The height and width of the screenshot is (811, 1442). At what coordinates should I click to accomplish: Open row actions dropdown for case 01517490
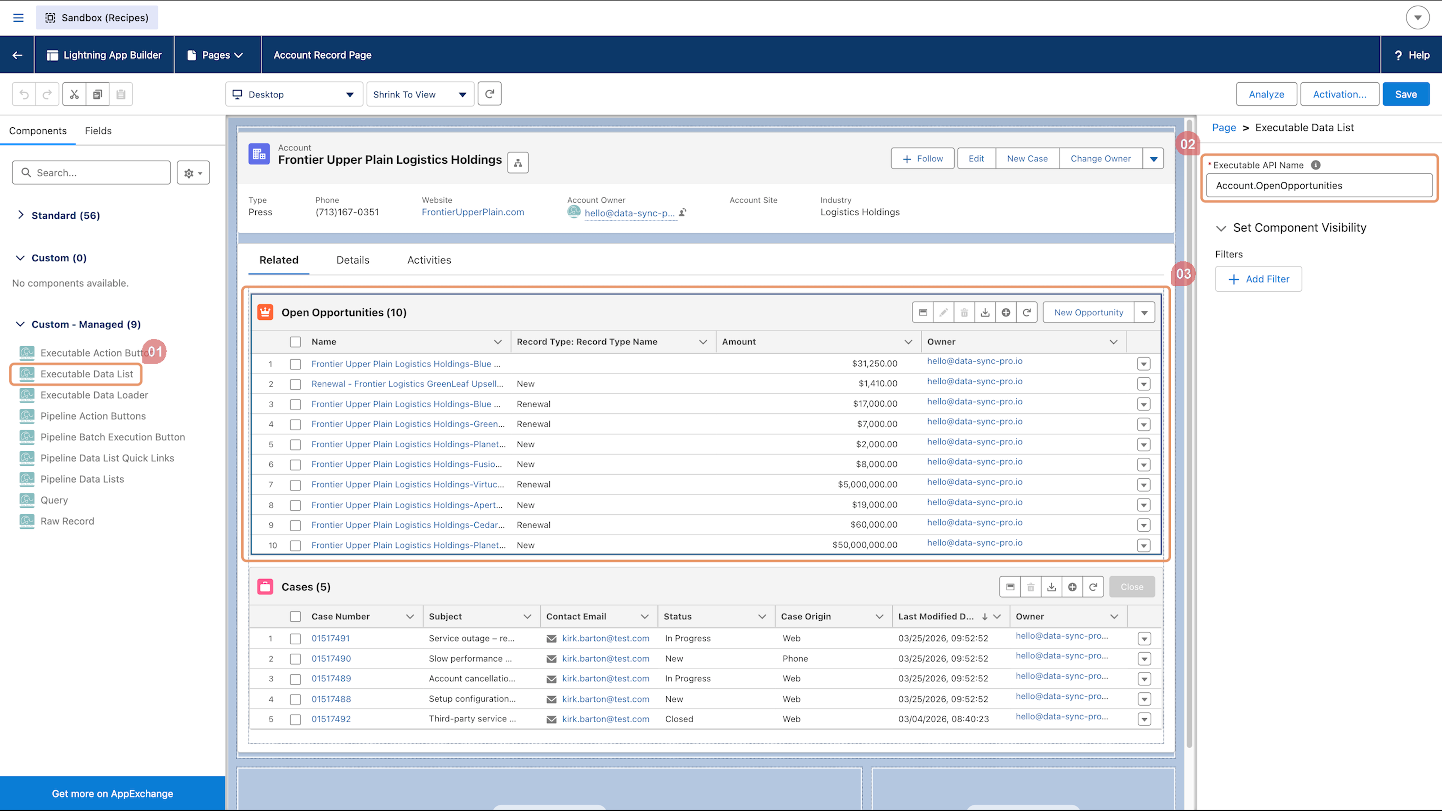[1143, 659]
